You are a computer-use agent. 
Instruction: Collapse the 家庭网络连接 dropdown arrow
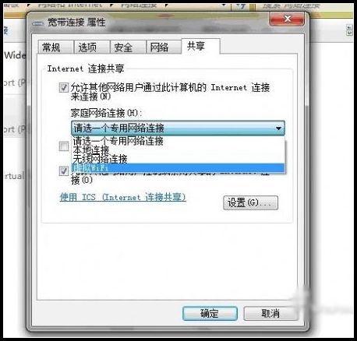pos(278,128)
